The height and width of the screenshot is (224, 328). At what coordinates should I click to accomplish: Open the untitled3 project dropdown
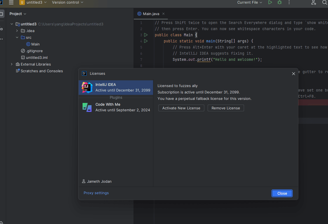pyautogui.click(x=33, y=3)
